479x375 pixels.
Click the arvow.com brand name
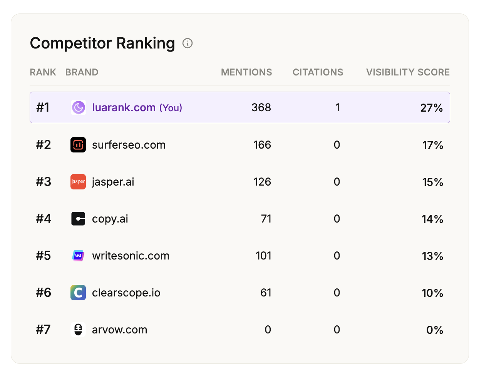click(x=119, y=330)
